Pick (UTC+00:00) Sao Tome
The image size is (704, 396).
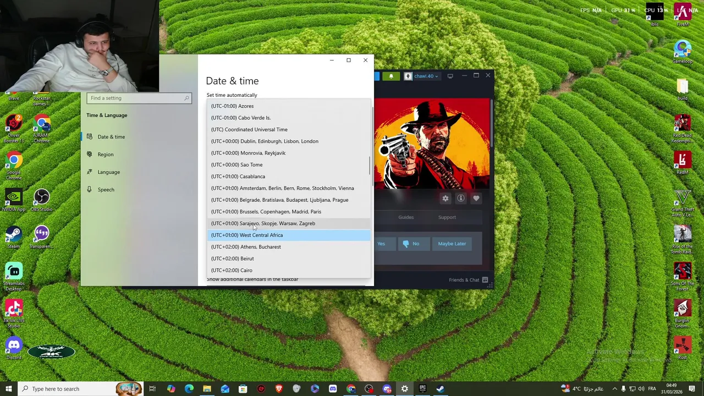[289, 164]
